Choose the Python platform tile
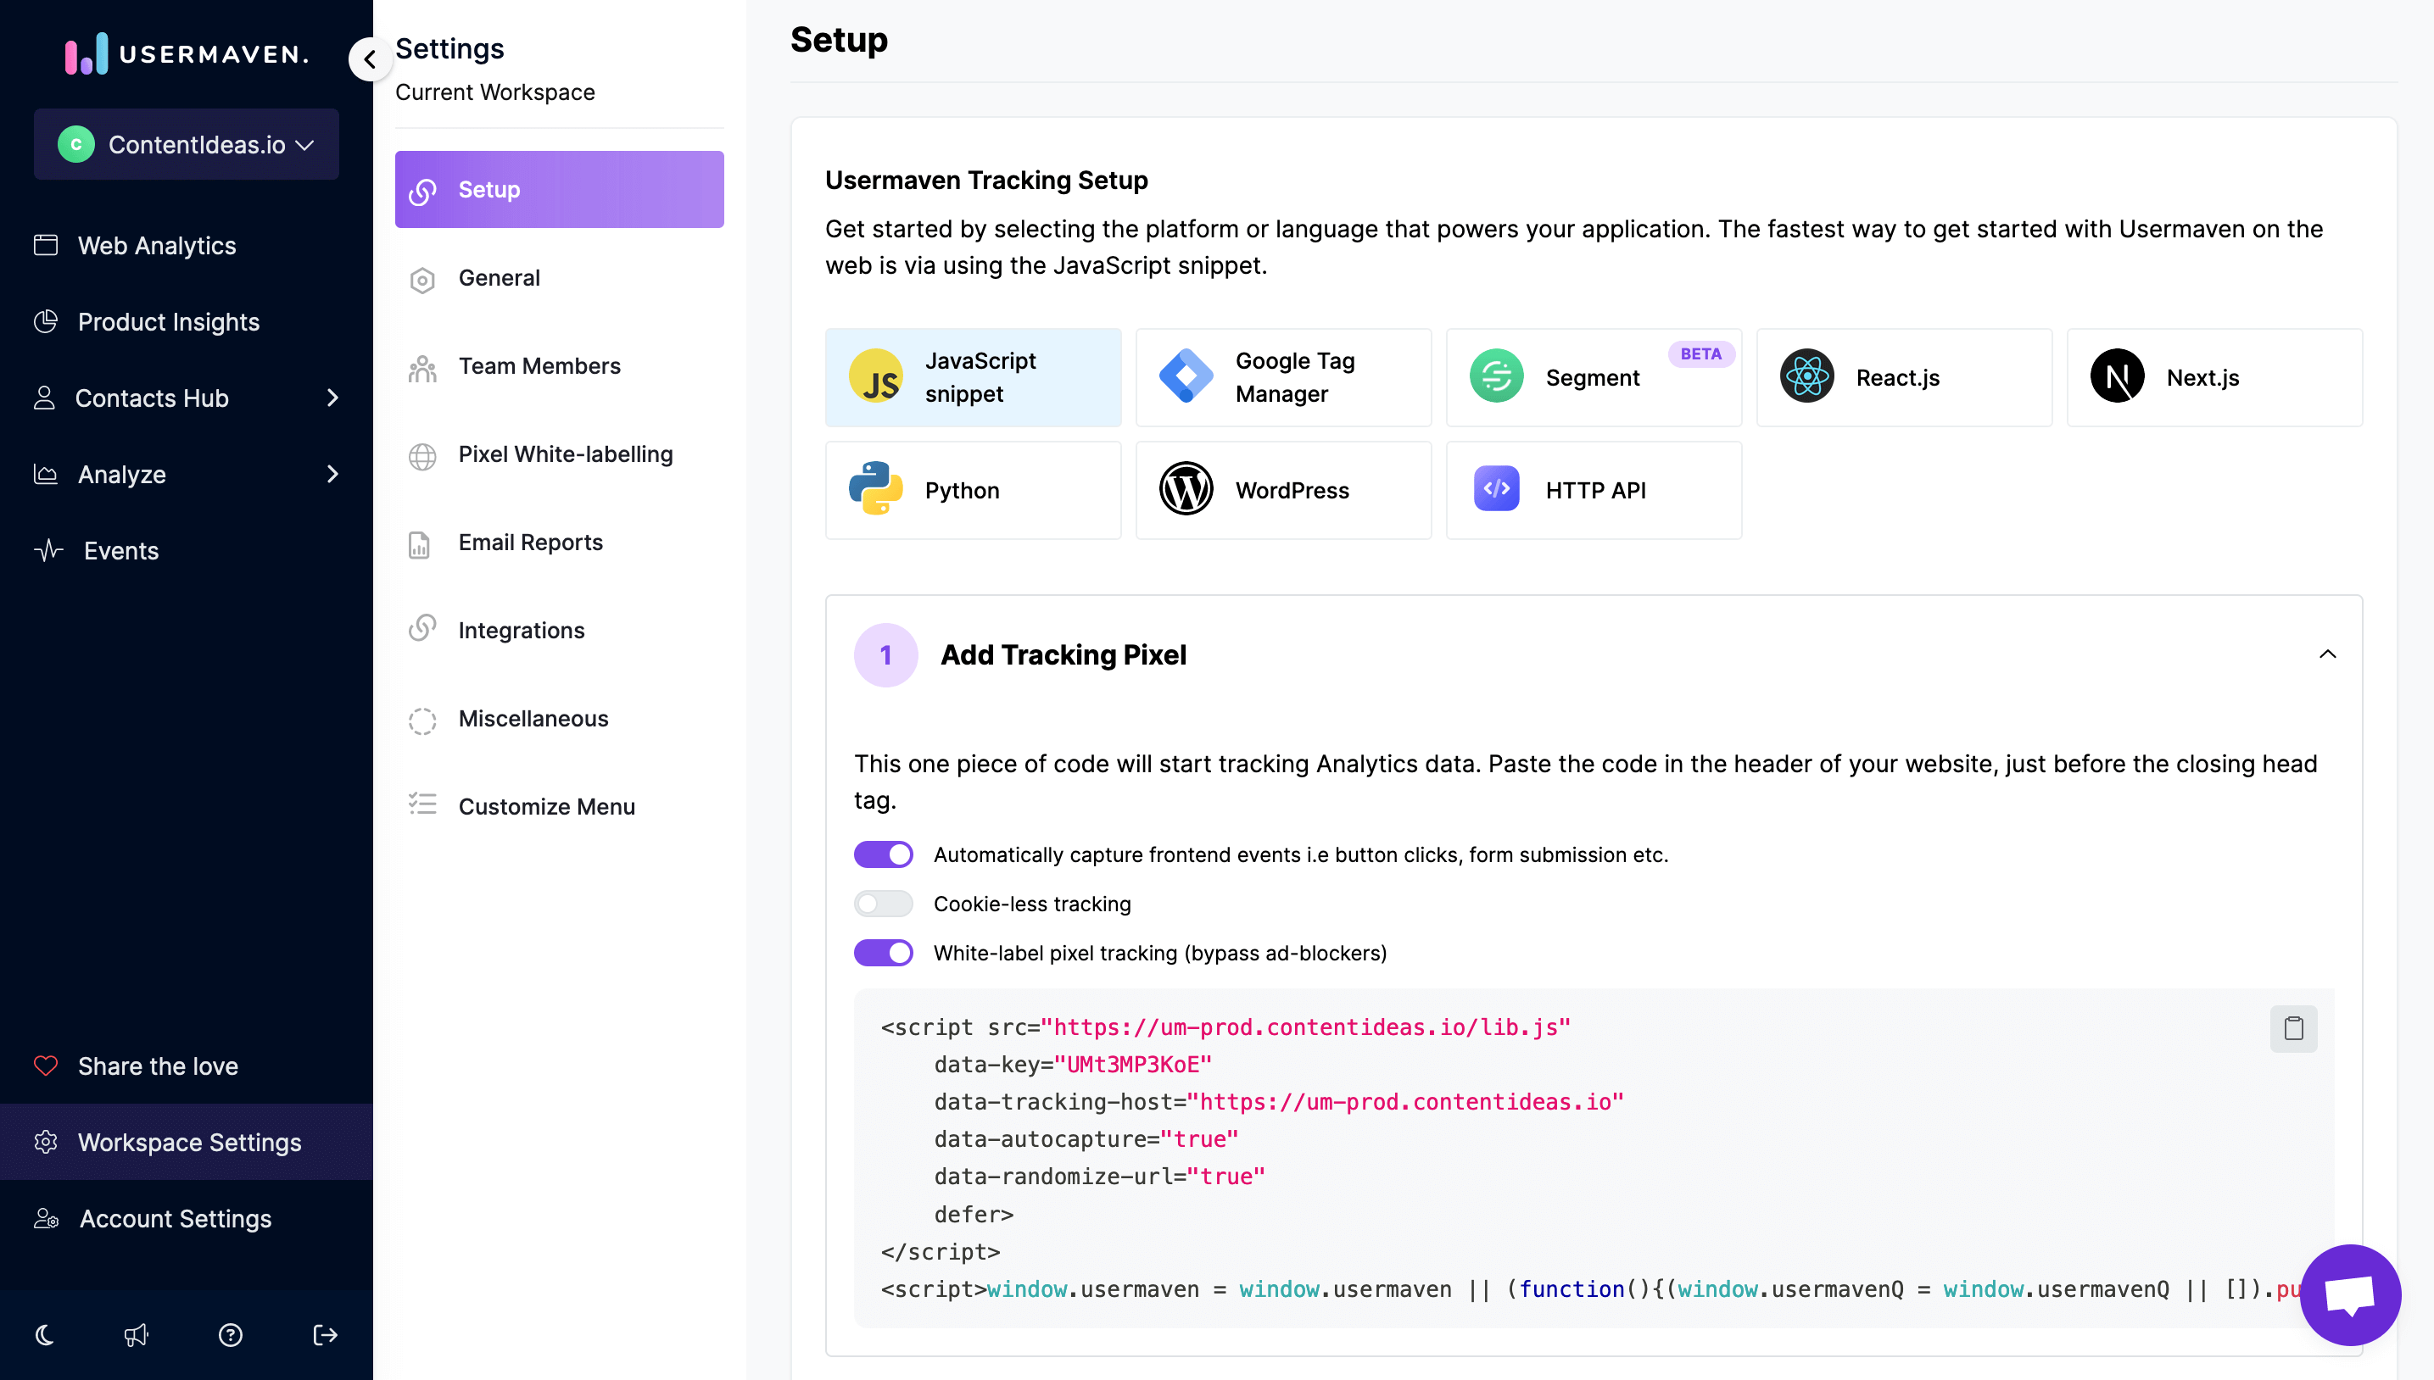The height and width of the screenshot is (1380, 2434). click(973, 490)
